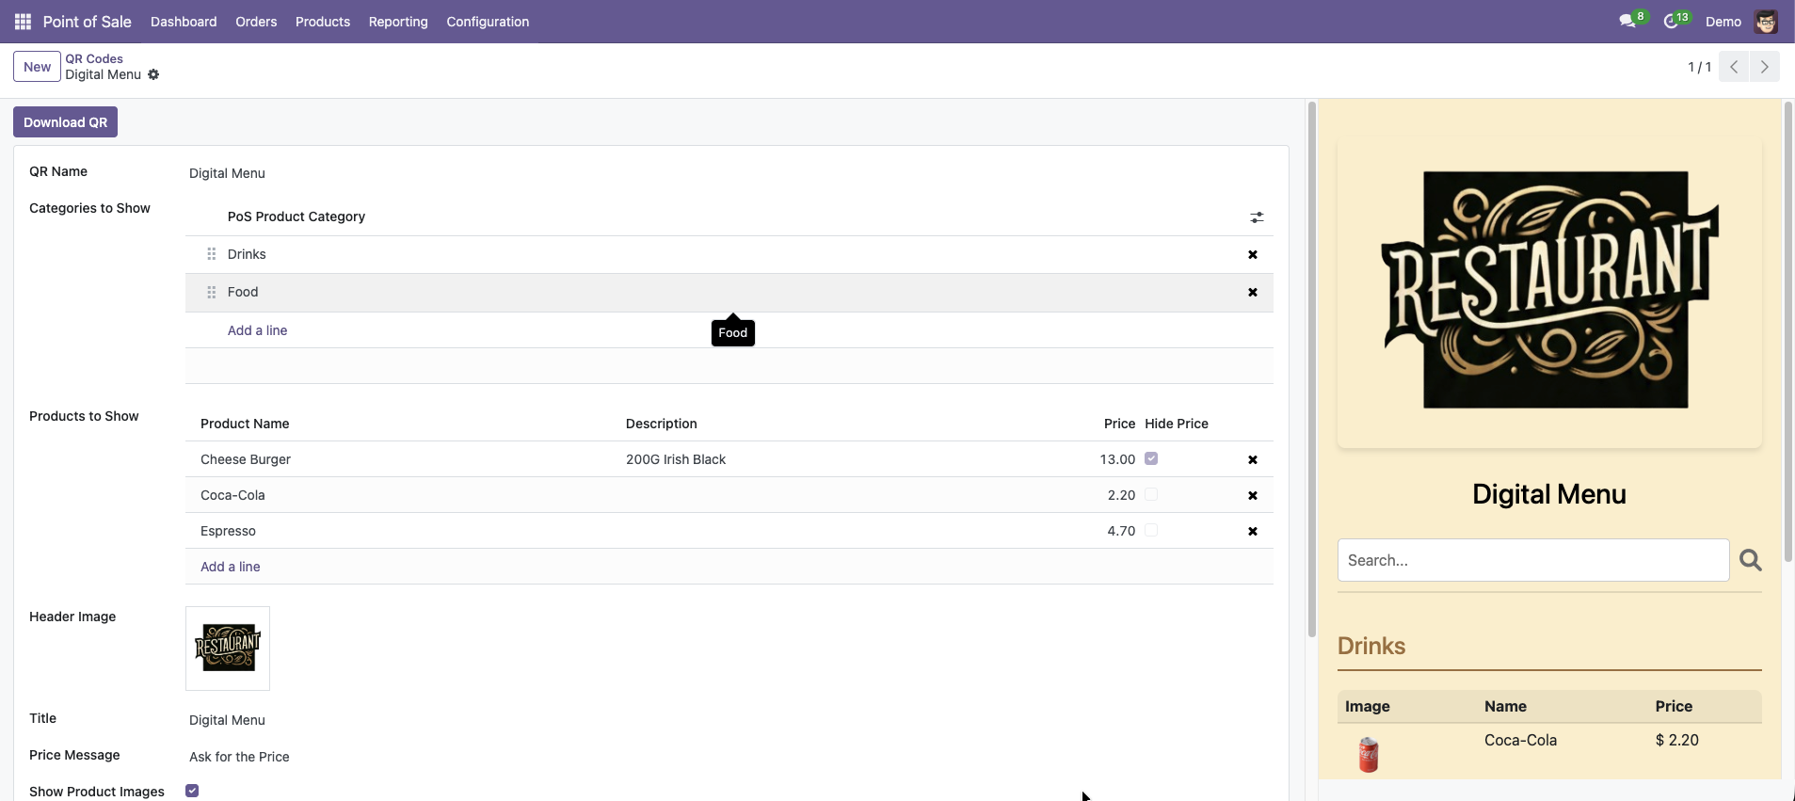1795x801 pixels.
Task: Delete the Coca-Cola product line
Action: tap(1253, 496)
